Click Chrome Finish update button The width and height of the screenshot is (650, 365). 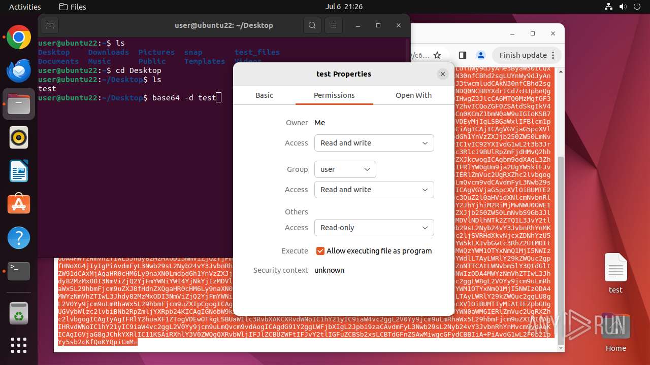[528, 55]
